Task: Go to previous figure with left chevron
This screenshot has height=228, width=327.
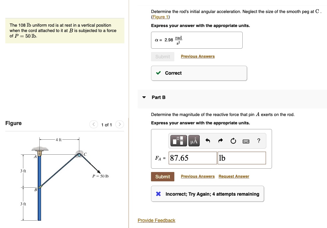Action: click(93, 124)
